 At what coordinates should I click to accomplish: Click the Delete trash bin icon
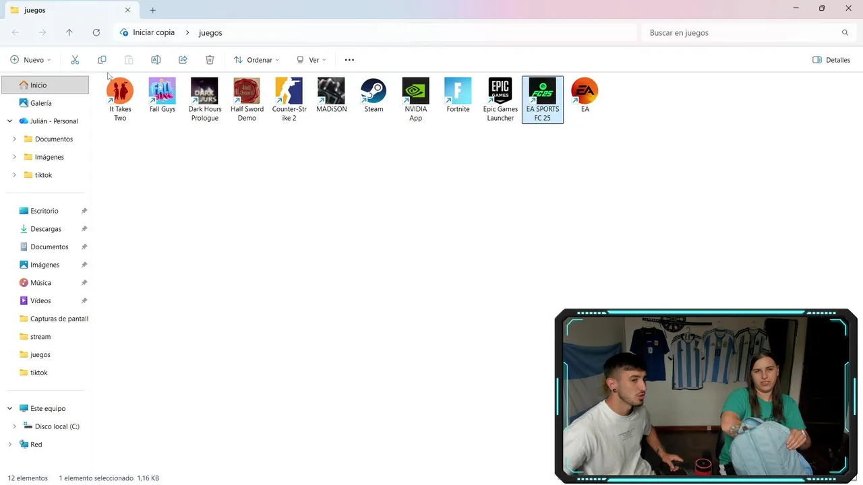[x=210, y=60]
